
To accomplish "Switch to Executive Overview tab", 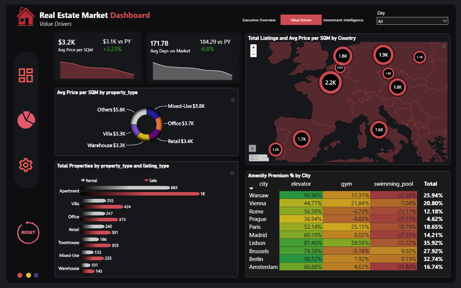I will click(259, 20).
